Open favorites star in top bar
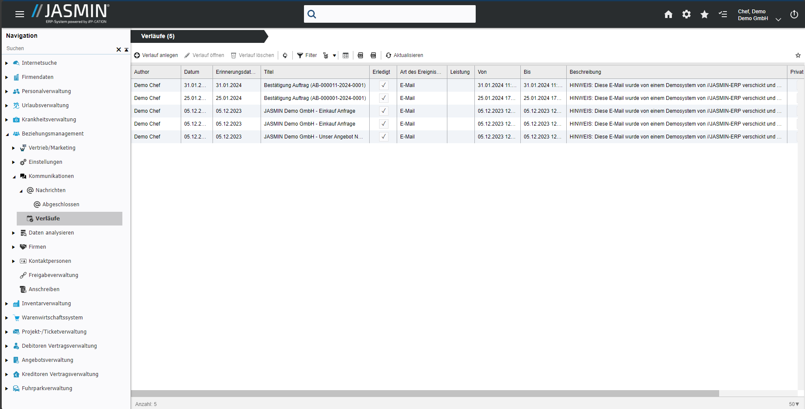The height and width of the screenshot is (409, 805). click(704, 15)
